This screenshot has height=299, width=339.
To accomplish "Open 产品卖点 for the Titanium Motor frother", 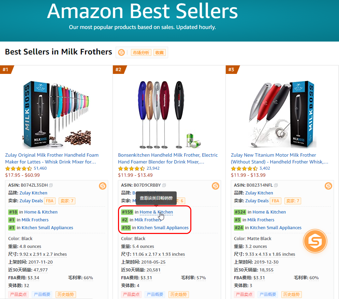I will click(244, 295).
